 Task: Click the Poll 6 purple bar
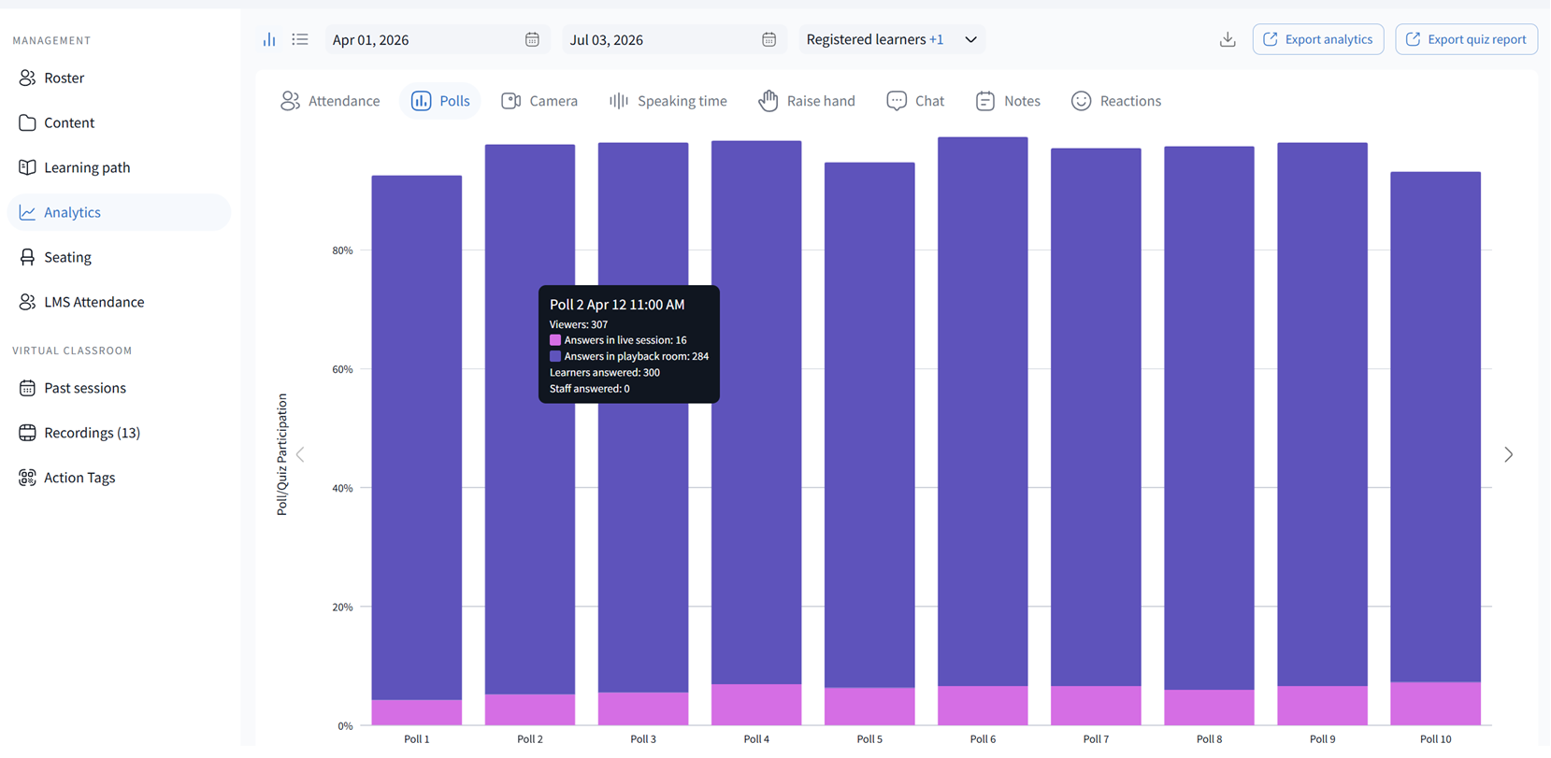pos(983,411)
